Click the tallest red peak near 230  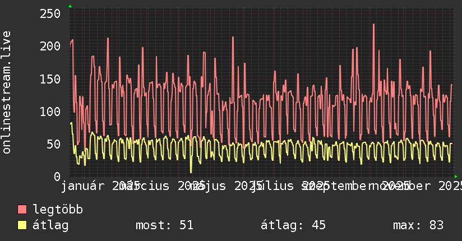click(373, 25)
